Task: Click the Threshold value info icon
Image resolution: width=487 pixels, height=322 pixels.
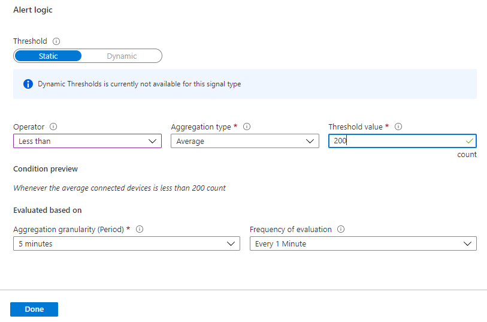Action: coord(398,127)
